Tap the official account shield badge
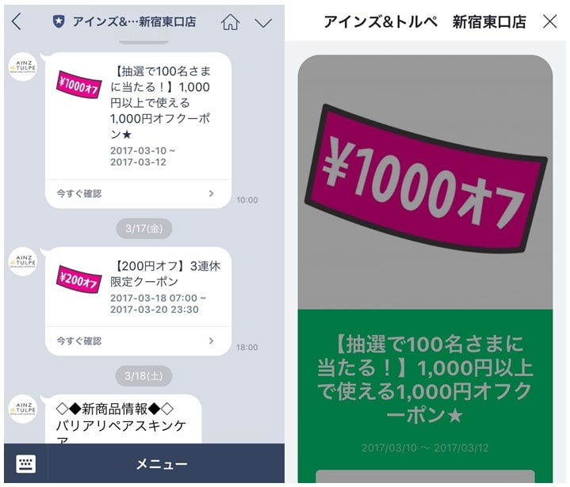 59,22
